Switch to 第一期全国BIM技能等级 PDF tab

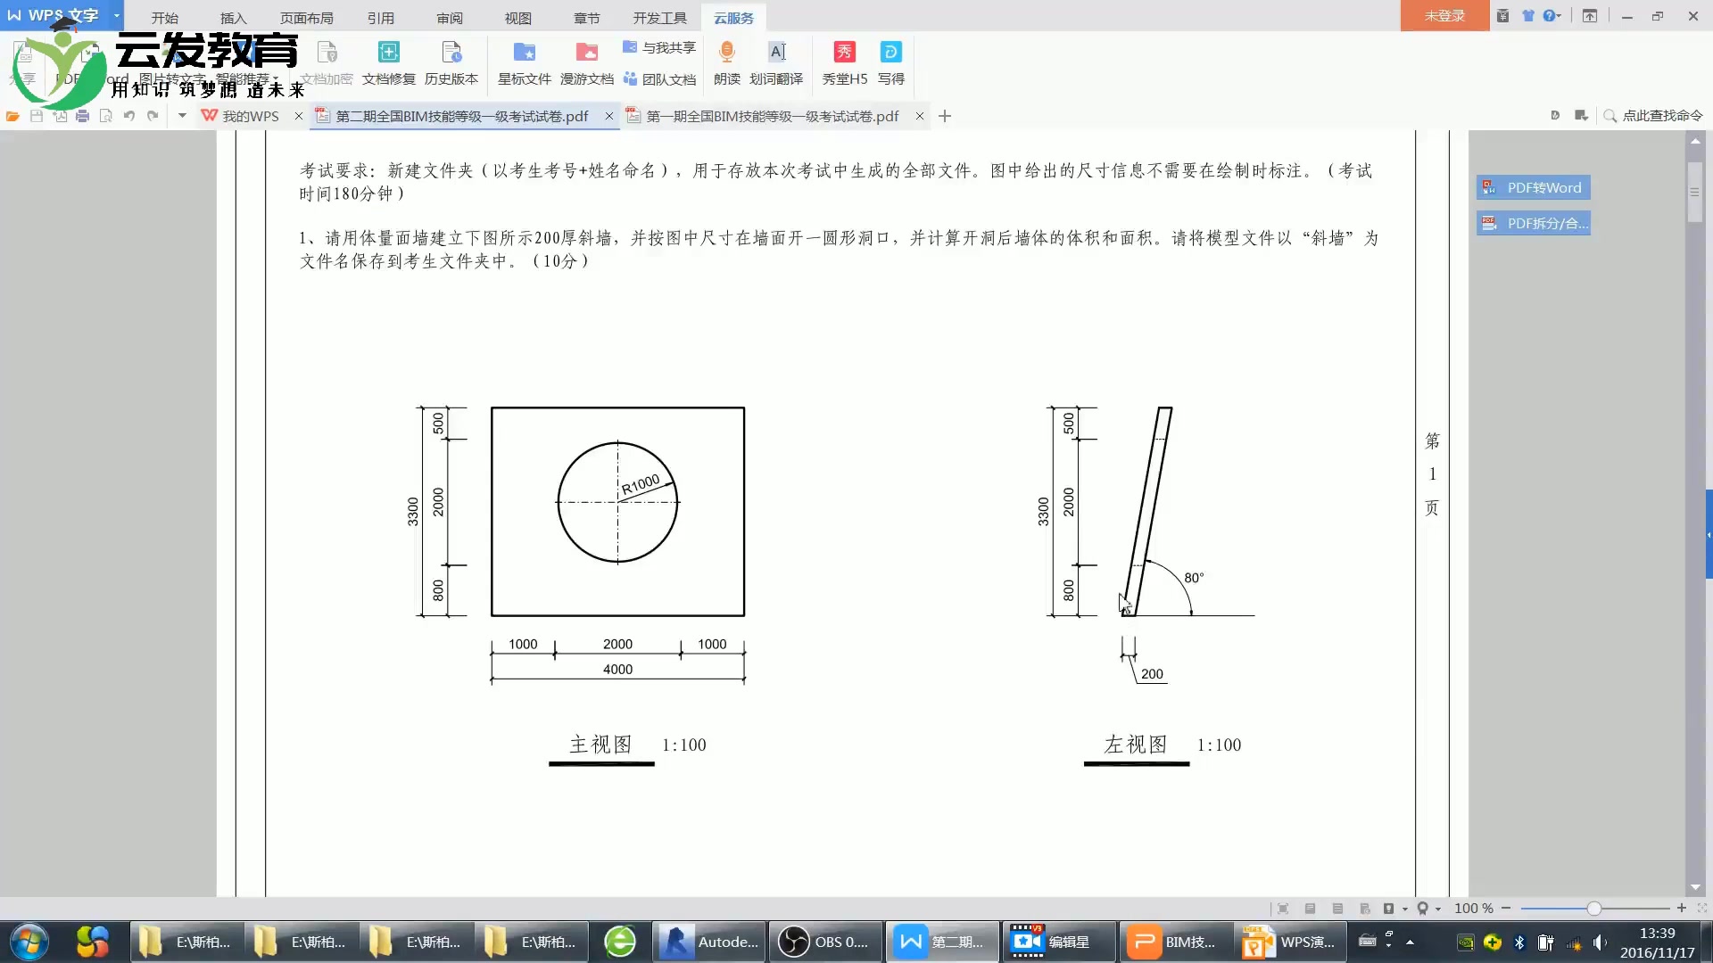pos(771,116)
